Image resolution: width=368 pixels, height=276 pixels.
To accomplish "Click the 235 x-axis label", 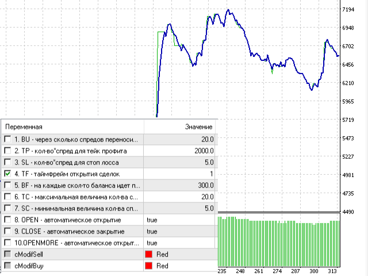I will (x=222, y=271).
